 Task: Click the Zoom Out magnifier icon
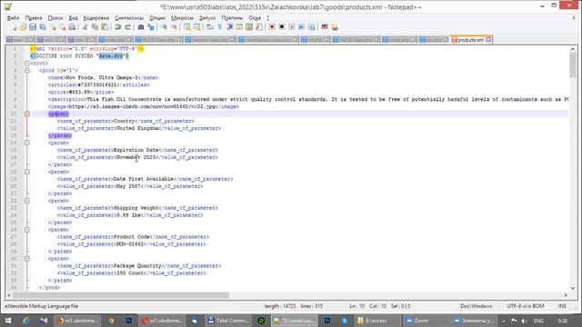(x=174, y=27)
